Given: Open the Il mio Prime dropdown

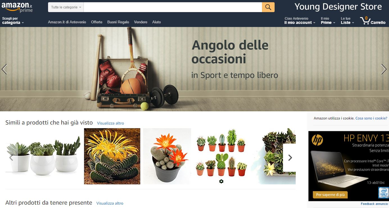Looking at the screenshot, I should pos(328,21).
